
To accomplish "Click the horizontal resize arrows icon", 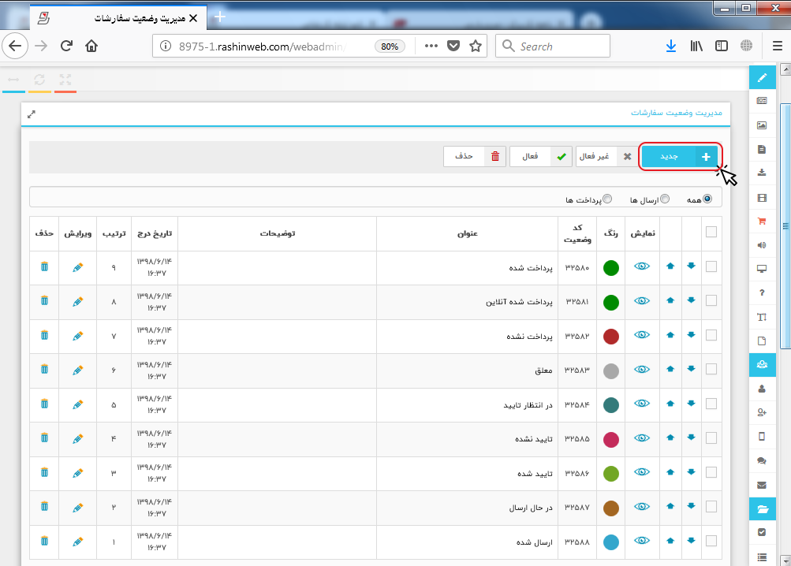I will 13,80.
